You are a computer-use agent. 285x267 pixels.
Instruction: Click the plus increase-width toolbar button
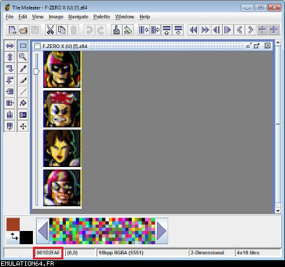[x=274, y=30]
